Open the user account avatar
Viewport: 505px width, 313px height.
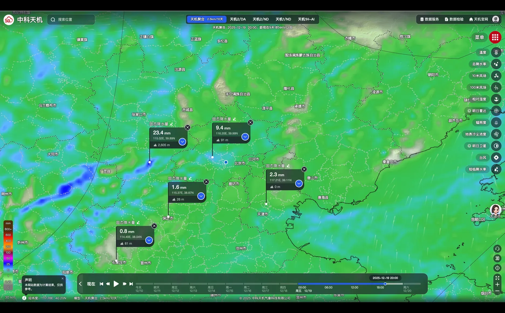click(x=496, y=19)
